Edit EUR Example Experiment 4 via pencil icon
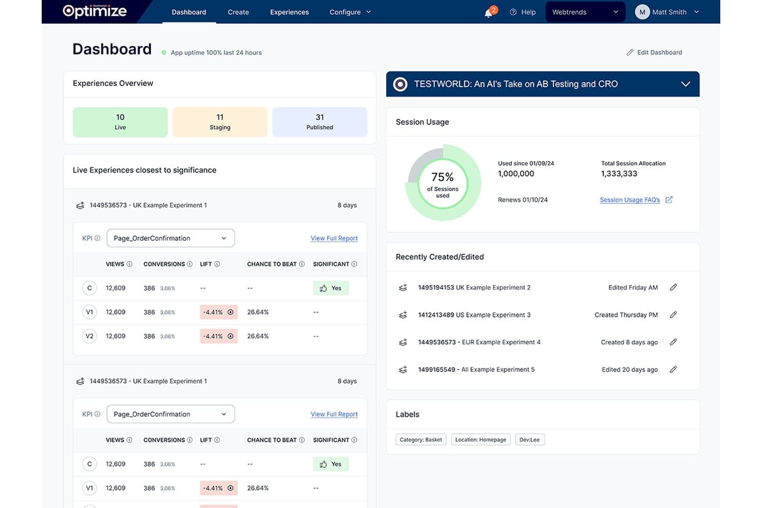This screenshot has width=762, height=508. 673,342
